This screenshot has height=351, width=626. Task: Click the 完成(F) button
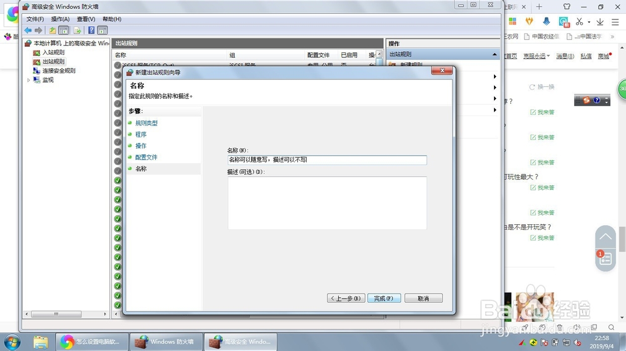tap(384, 298)
